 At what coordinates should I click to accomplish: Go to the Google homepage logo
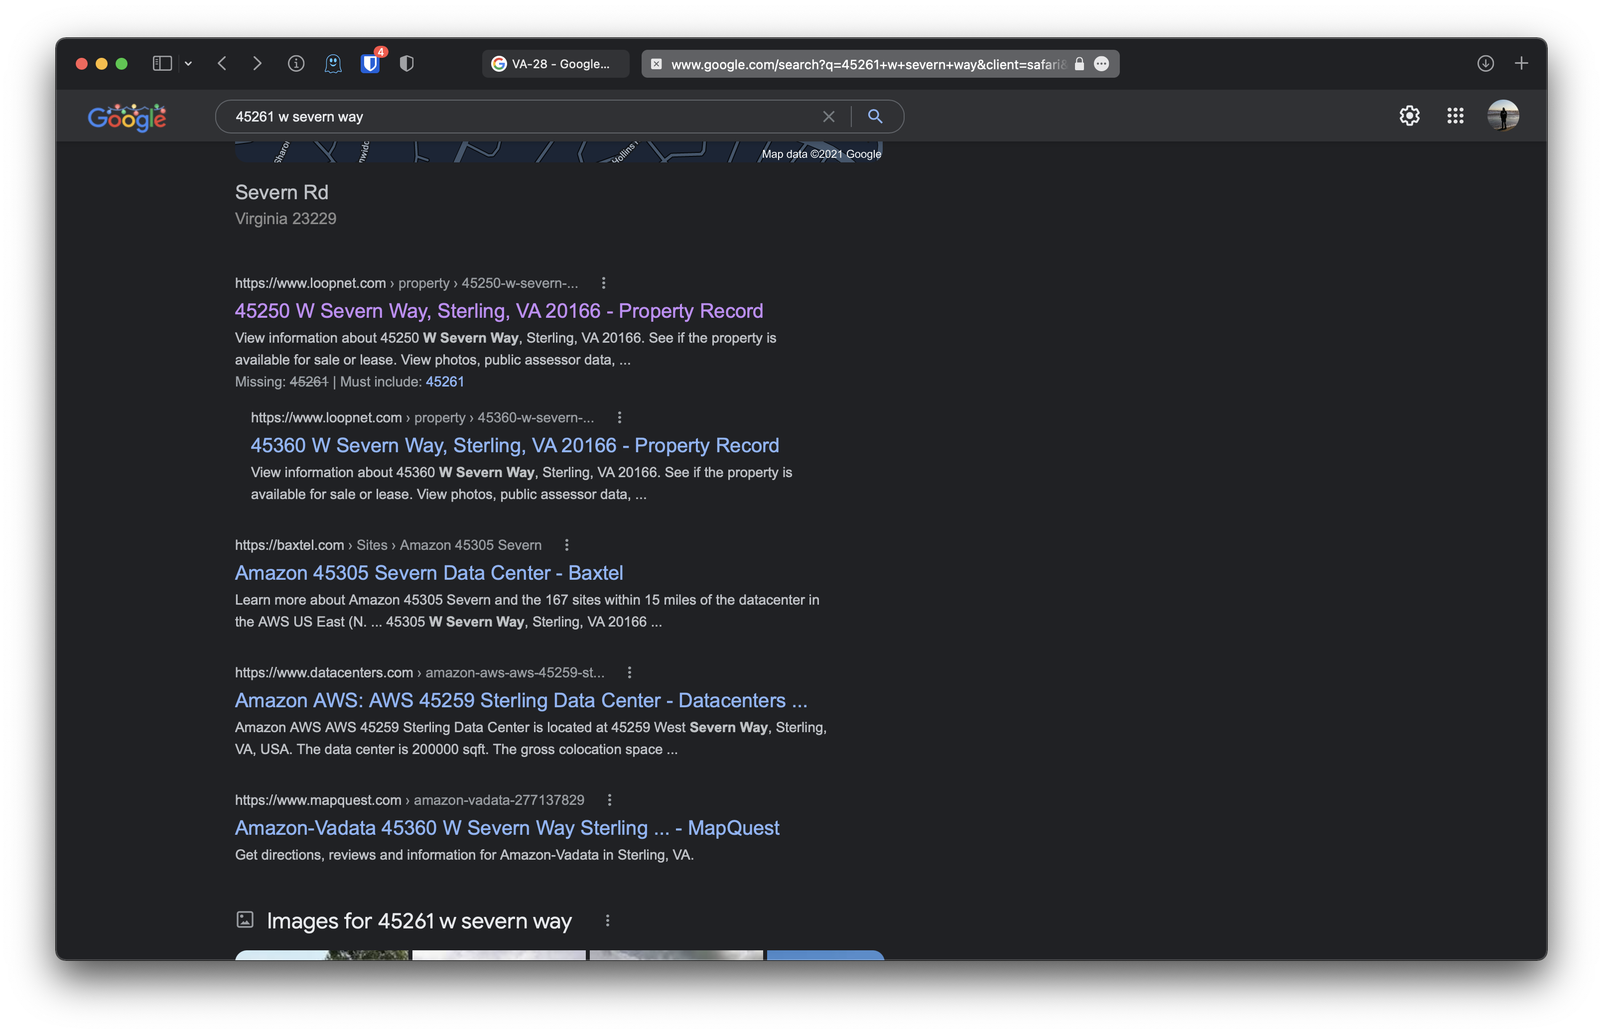pos(127,117)
